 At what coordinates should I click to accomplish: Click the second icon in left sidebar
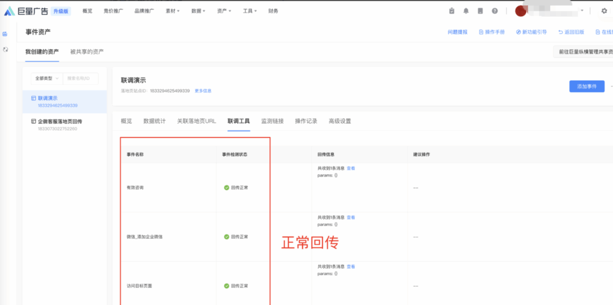click(x=6, y=49)
